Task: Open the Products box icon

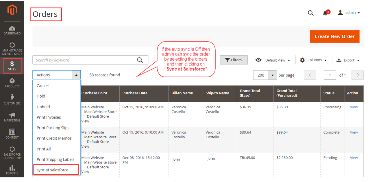Action: 12,83
